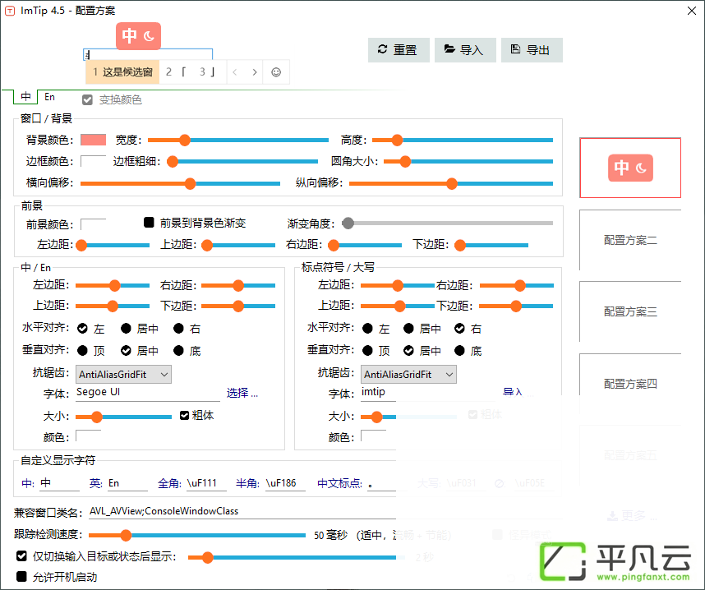
Task: Open 抗锯齿 dropdown in 标点符号 section
Action: tap(408, 374)
